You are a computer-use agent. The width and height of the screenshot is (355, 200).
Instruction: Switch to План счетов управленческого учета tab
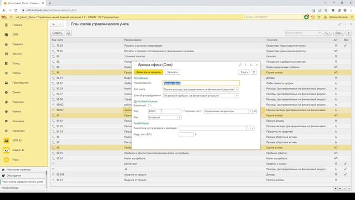tap(22, 182)
